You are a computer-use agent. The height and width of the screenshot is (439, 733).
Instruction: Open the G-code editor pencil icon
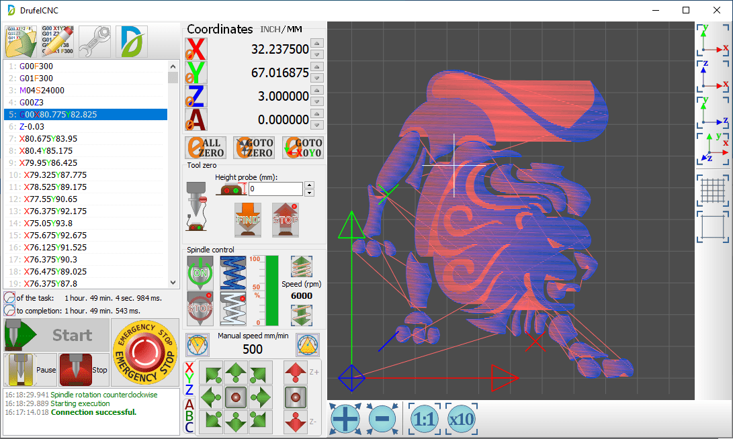[58, 42]
